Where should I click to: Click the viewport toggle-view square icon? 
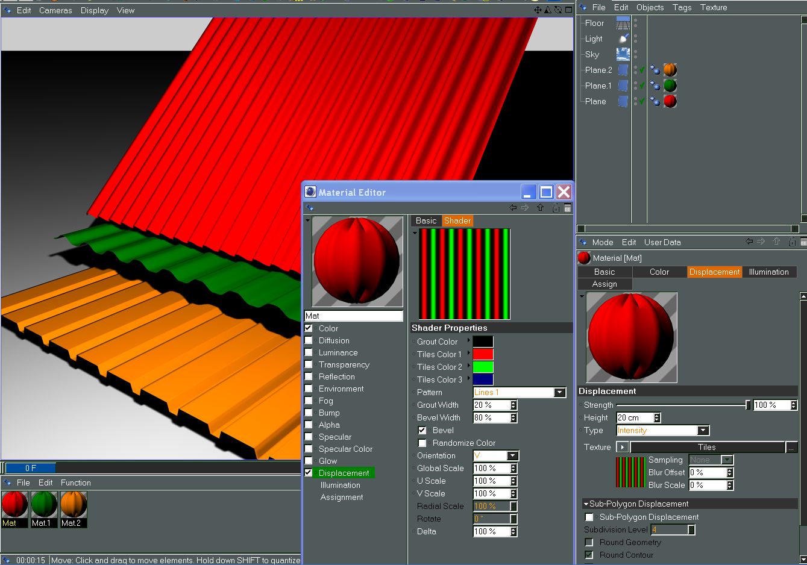coord(568,10)
